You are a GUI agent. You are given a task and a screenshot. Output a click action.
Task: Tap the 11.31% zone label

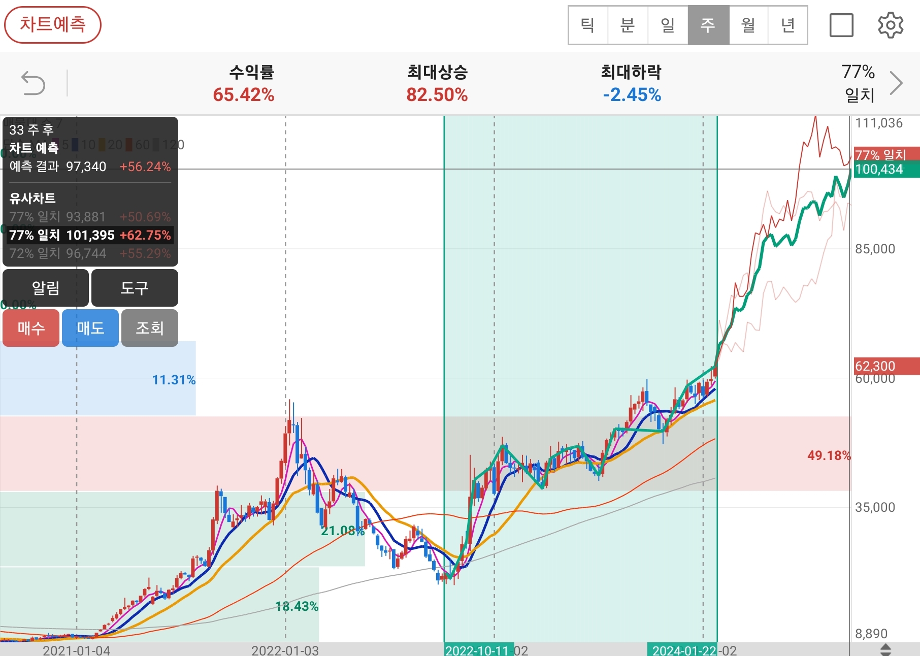click(x=174, y=380)
